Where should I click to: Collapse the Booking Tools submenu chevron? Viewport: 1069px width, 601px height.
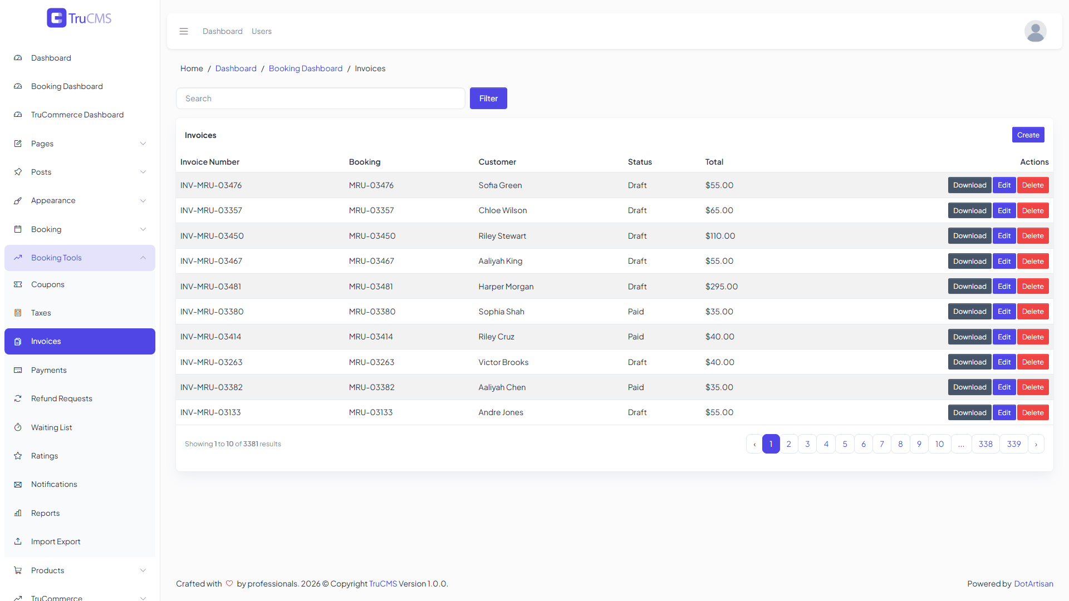(143, 258)
